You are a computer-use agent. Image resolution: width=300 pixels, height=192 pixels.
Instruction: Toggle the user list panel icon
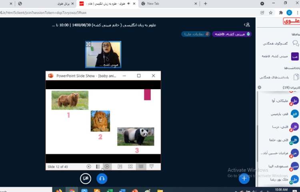[247, 25]
